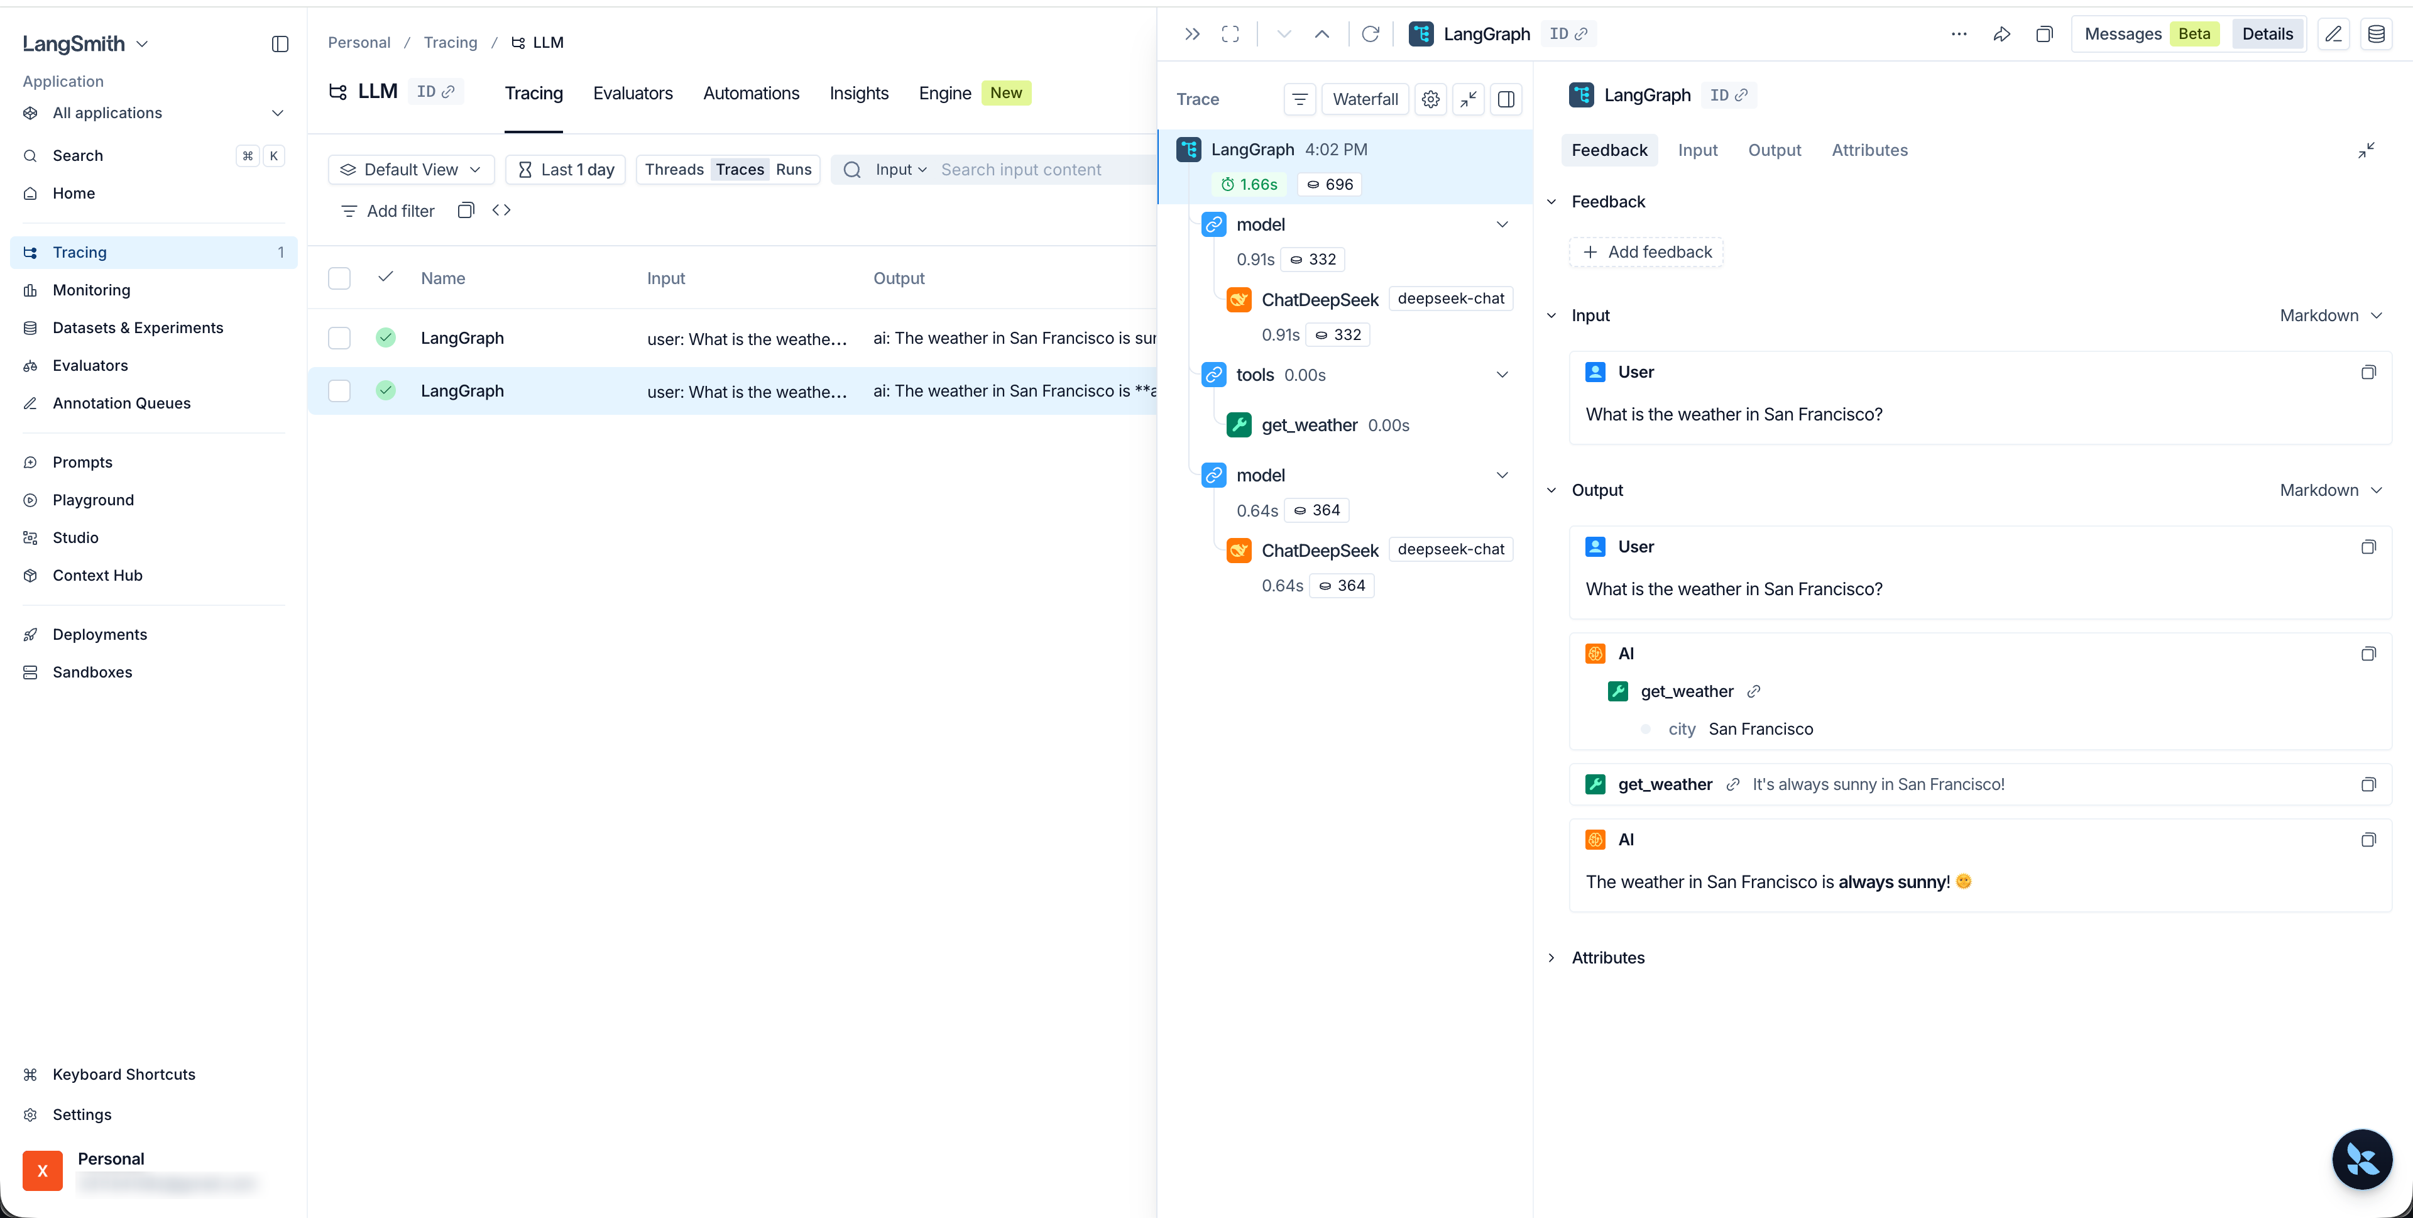Switch view to Threads

tap(674, 170)
